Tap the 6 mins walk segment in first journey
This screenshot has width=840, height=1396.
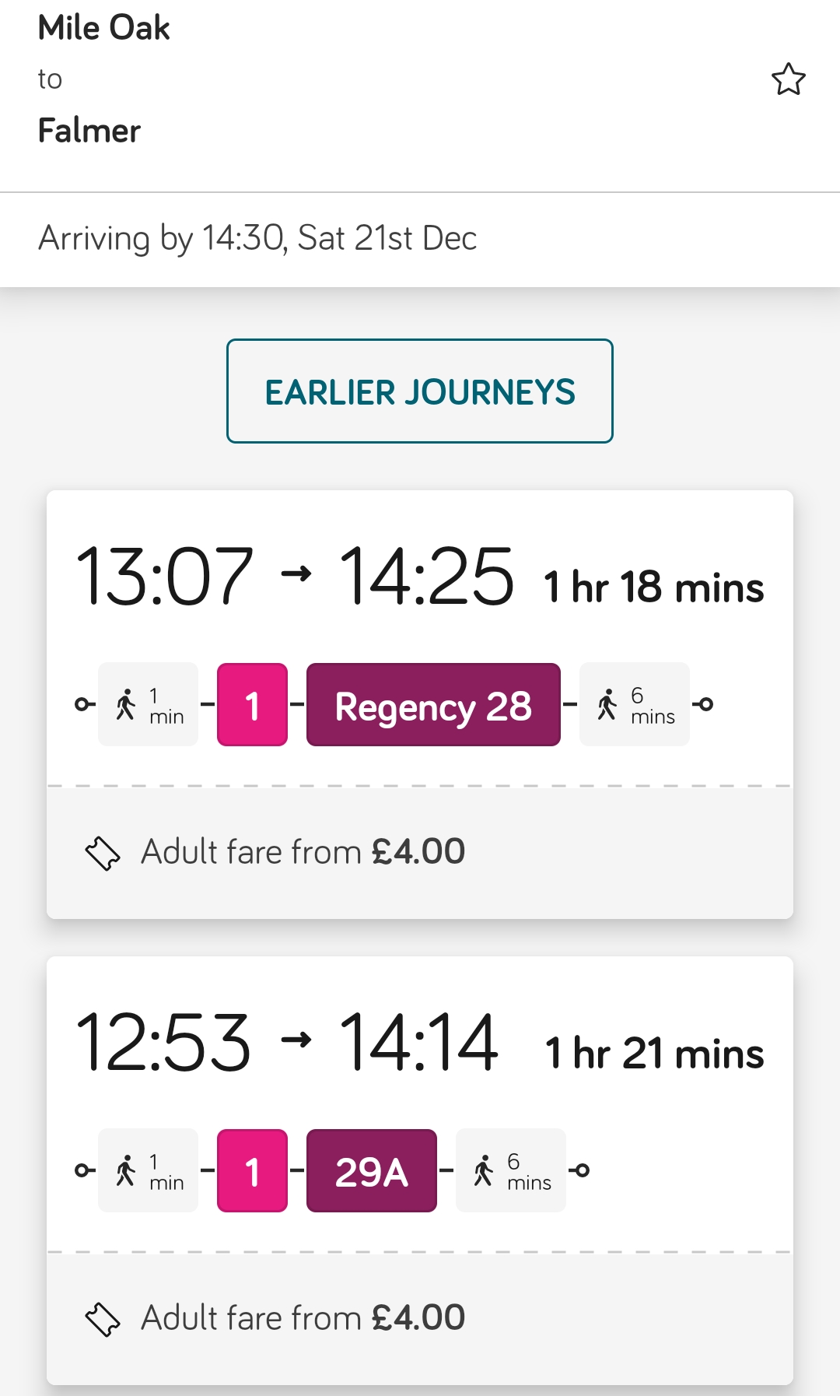coord(635,705)
